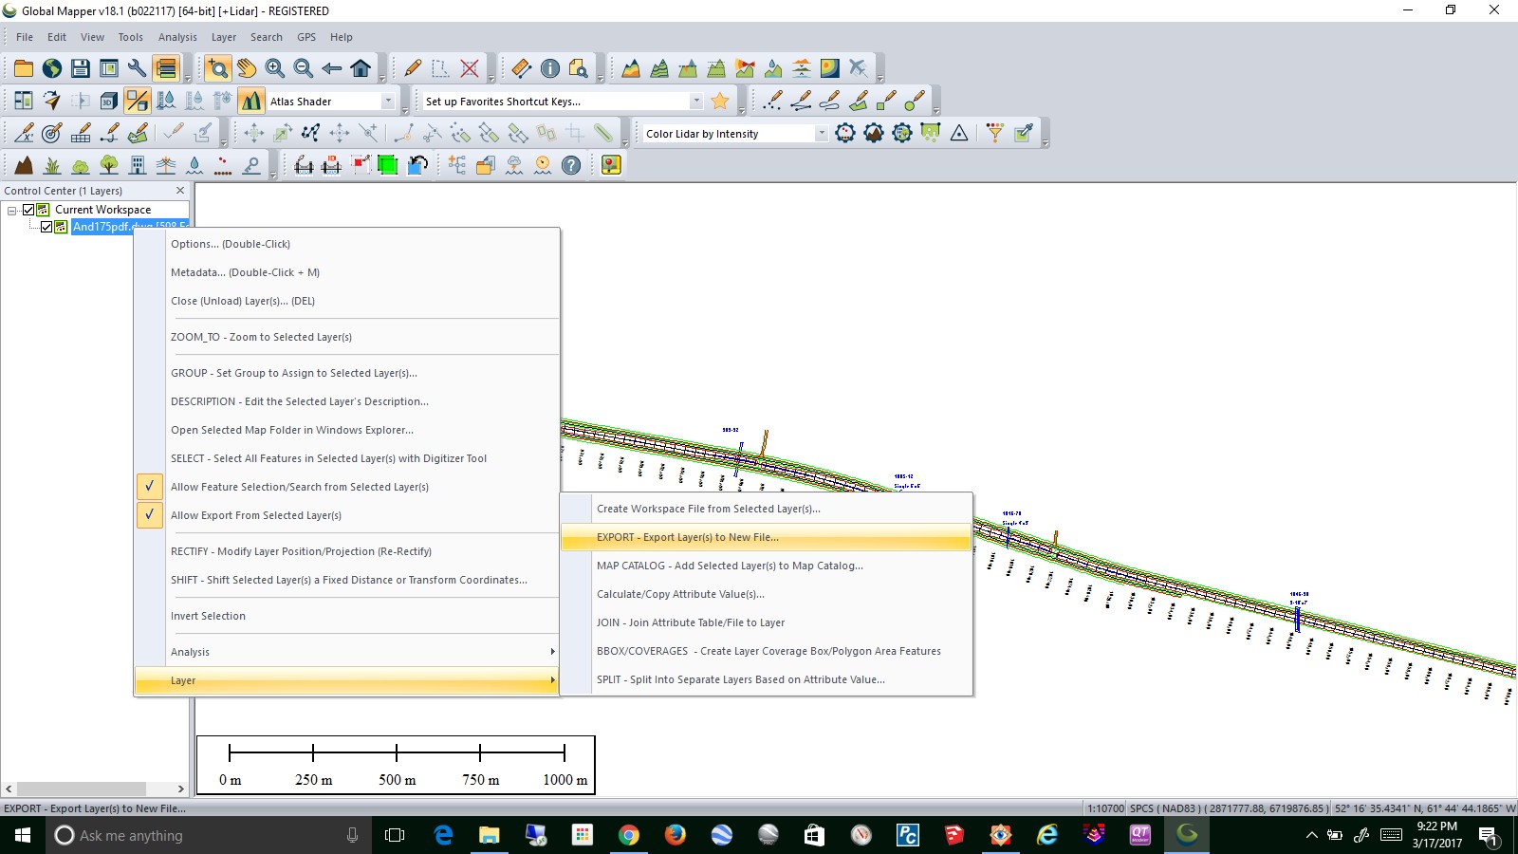The height and width of the screenshot is (854, 1518).
Task: Toggle the Control Center overlay icon
Action: pyautogui.click(x=166, y=68)
